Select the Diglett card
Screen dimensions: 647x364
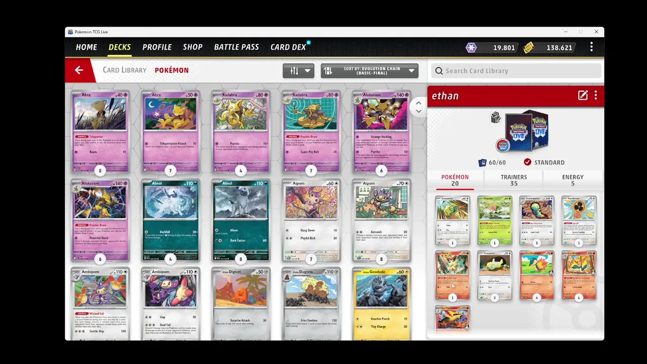coord(241,303)
